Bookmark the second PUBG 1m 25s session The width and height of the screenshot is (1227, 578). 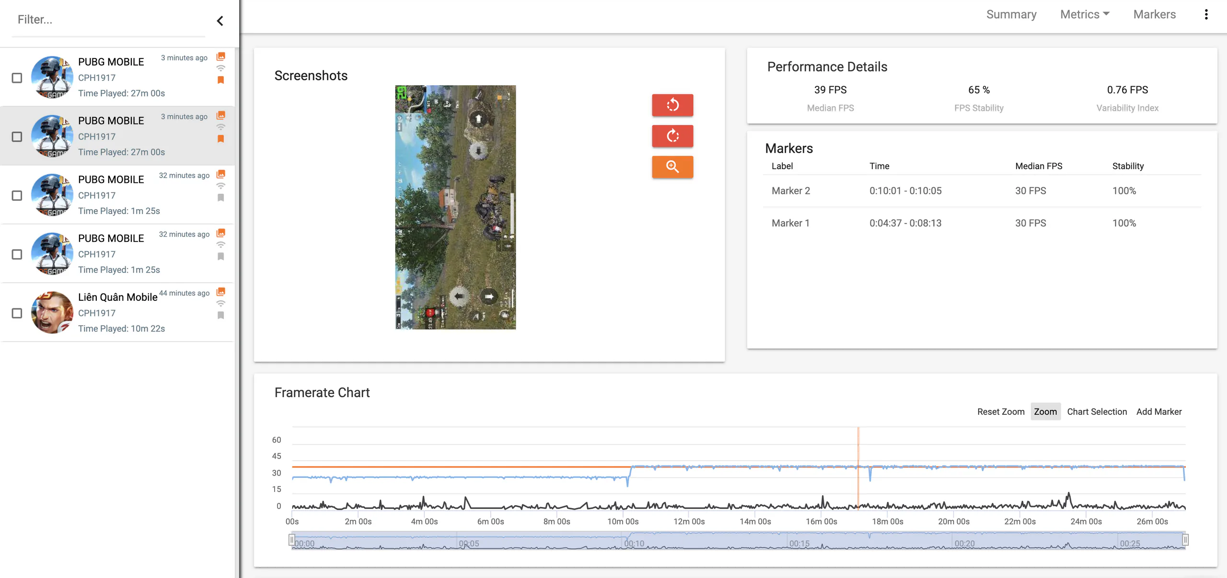point(221,257)
